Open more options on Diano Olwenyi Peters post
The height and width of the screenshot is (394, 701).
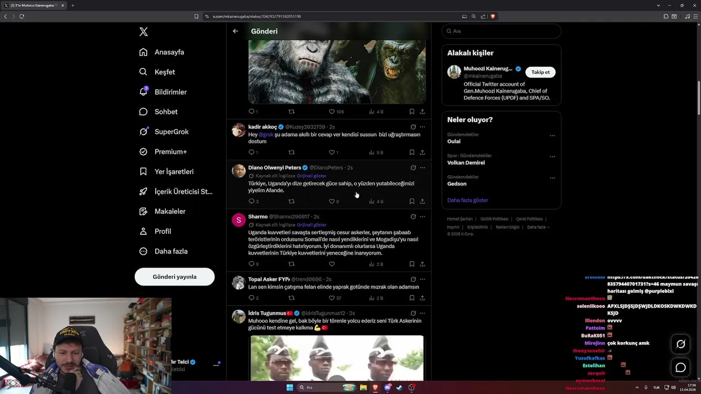coord(422,167)
